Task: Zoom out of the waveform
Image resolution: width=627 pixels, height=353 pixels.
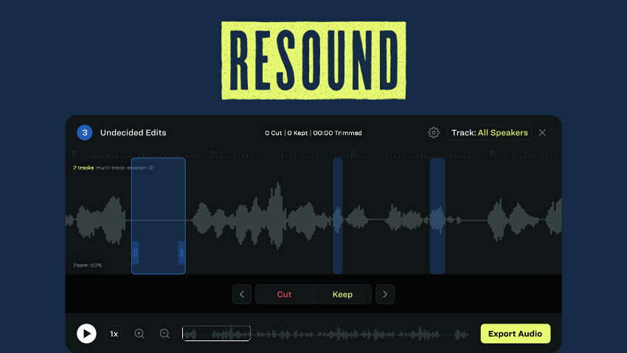Action: 164,333
